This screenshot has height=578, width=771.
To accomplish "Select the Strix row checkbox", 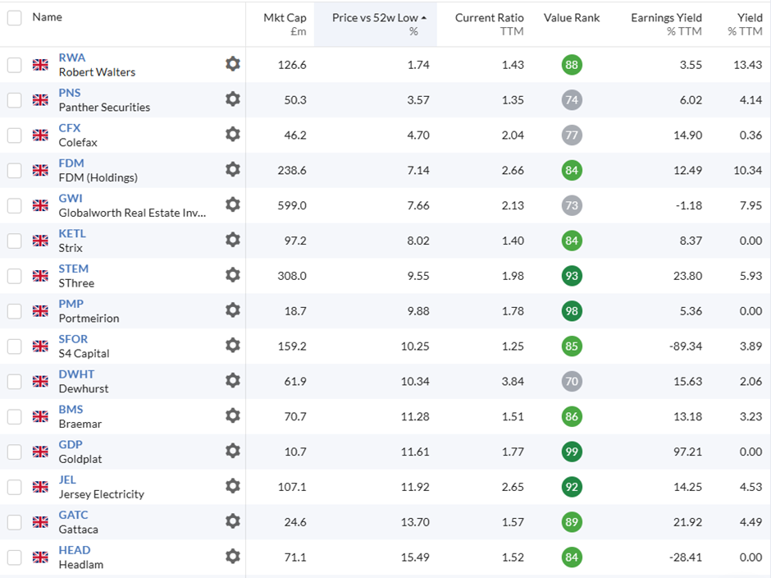I will [14, 241].
